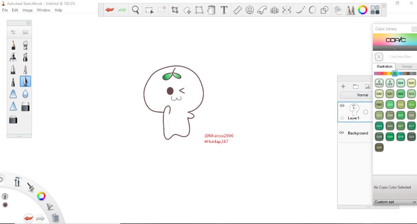The image size is (417, 224).
Task: Select the Distort transform tool
Action: click(x=199, y=10)
